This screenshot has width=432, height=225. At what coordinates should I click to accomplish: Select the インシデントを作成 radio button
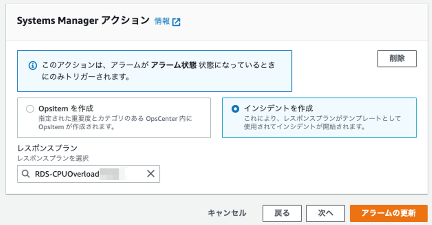(x=235, y=109)
